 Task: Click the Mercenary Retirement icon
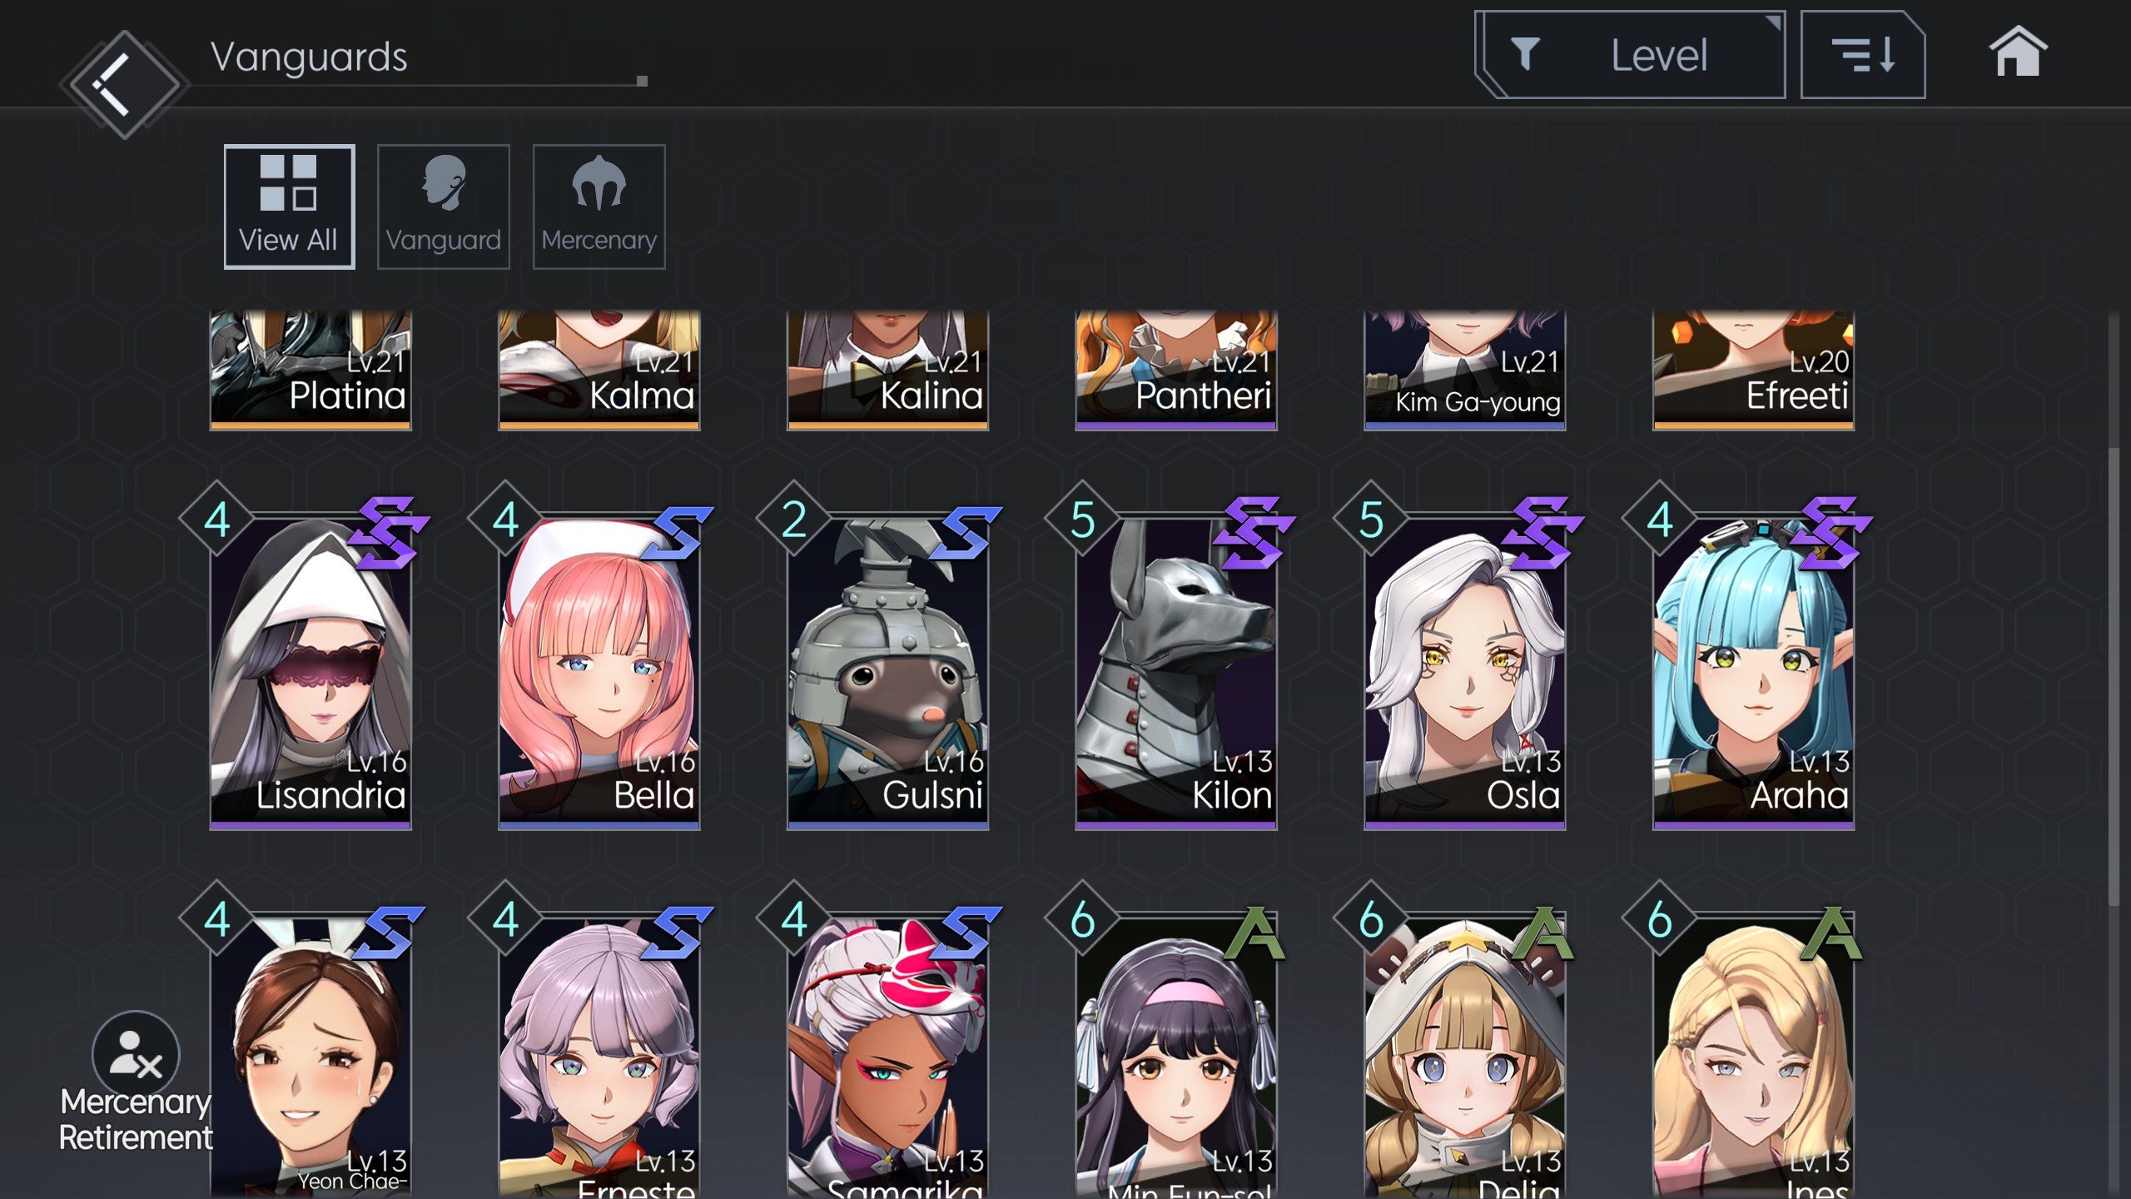tap(136, 1054)
